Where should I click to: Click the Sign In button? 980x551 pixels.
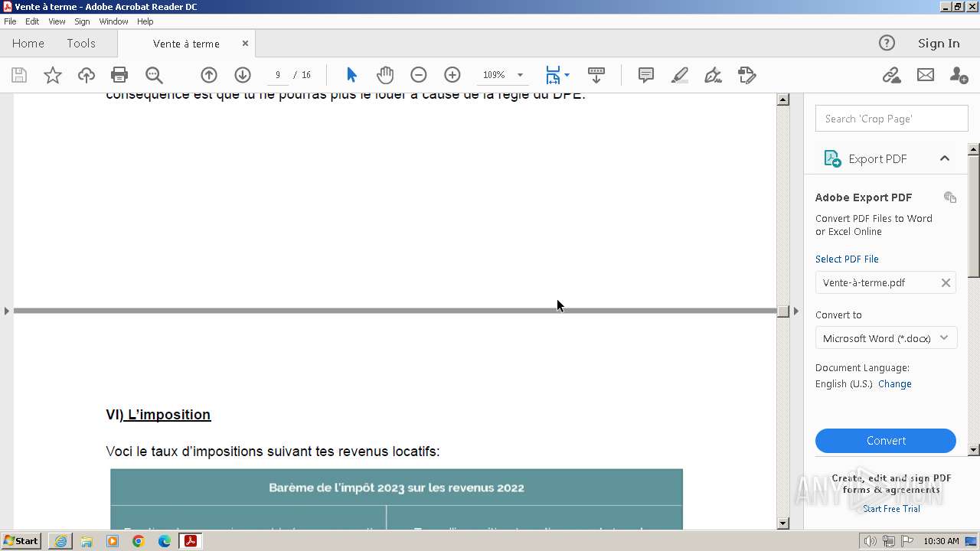939,43
